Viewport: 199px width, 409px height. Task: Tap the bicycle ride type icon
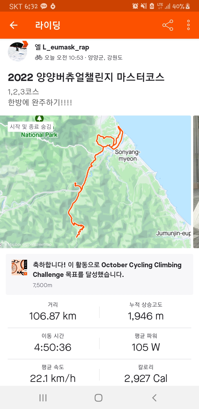(x=39, y=57)
